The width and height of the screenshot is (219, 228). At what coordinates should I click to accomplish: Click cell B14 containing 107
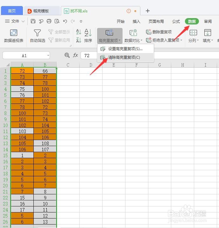click(x=45, y=149)
